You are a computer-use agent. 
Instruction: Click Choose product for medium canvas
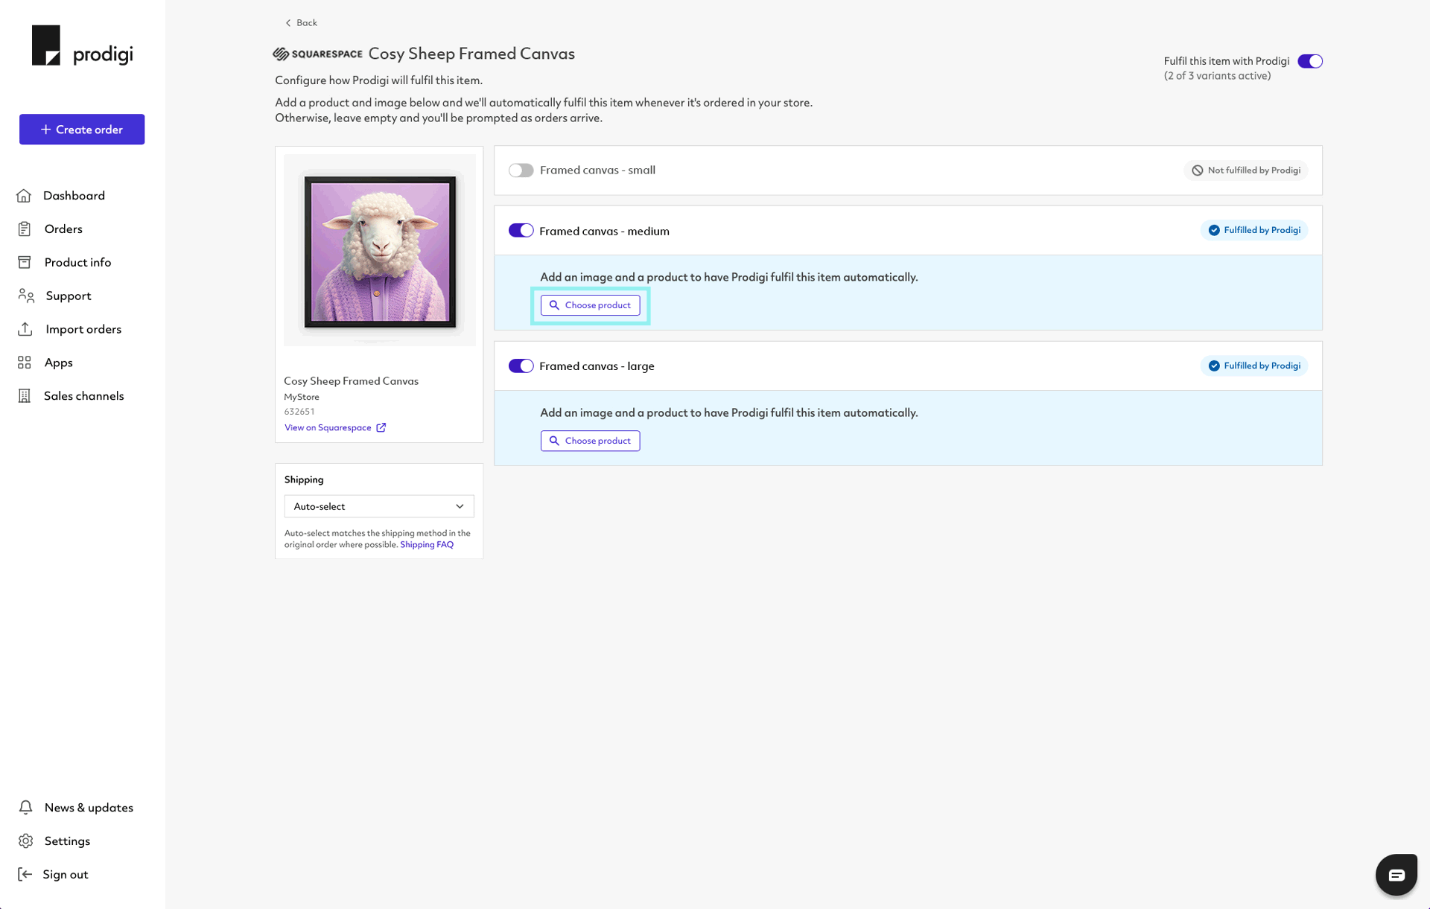[x=589, y=304]
